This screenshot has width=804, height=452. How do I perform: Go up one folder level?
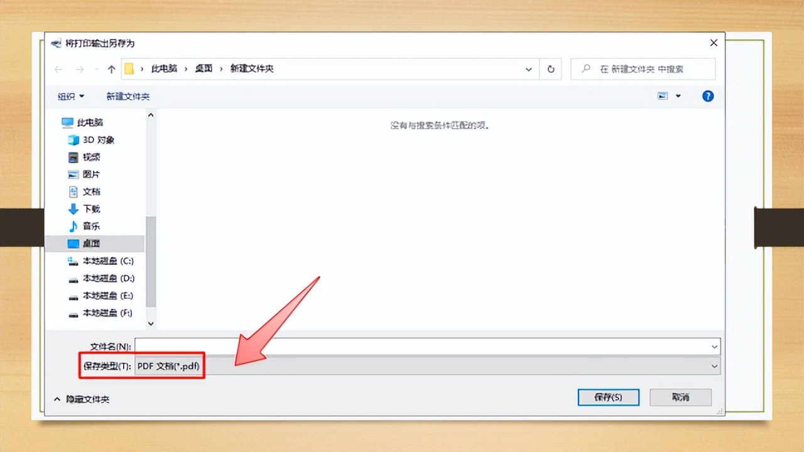111,69
